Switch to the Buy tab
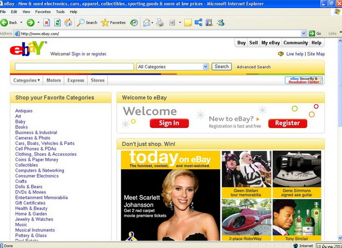Image resolution: width=342 pixels, height=248 pixels. coord(241,43)
